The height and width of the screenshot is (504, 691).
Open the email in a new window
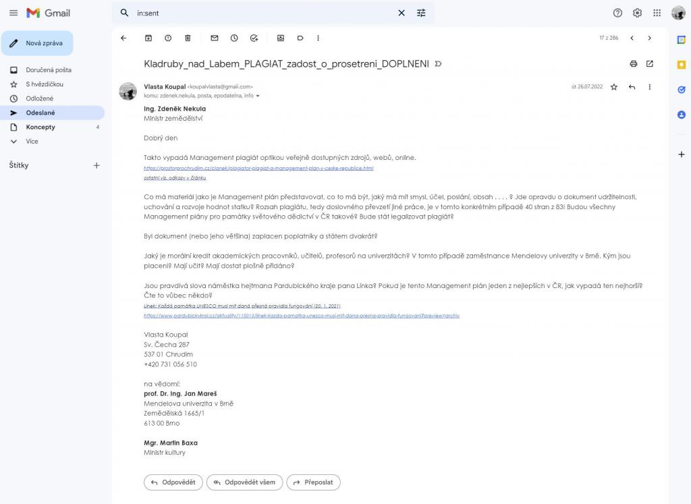(x=650, y=63)
